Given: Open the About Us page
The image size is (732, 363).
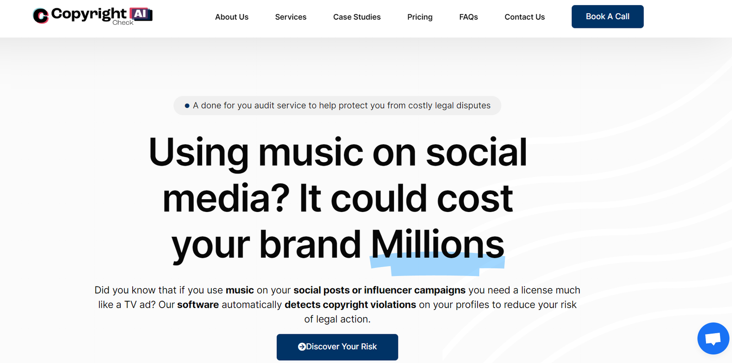Looking at the screenshot, I should point(231,17).
